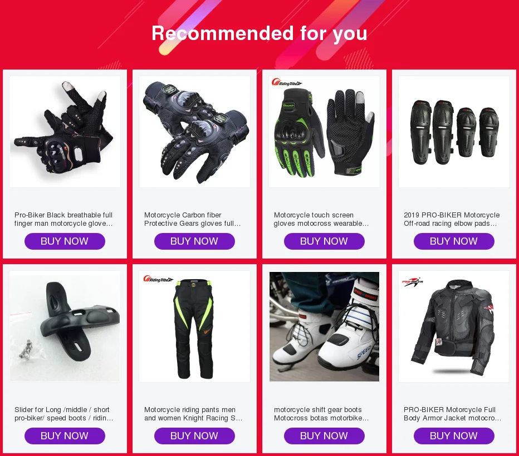Buy Now for the boot slider

click(65, 436)
